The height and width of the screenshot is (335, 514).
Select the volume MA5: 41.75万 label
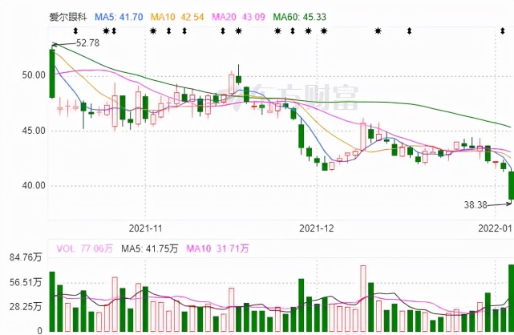(149, 248)
